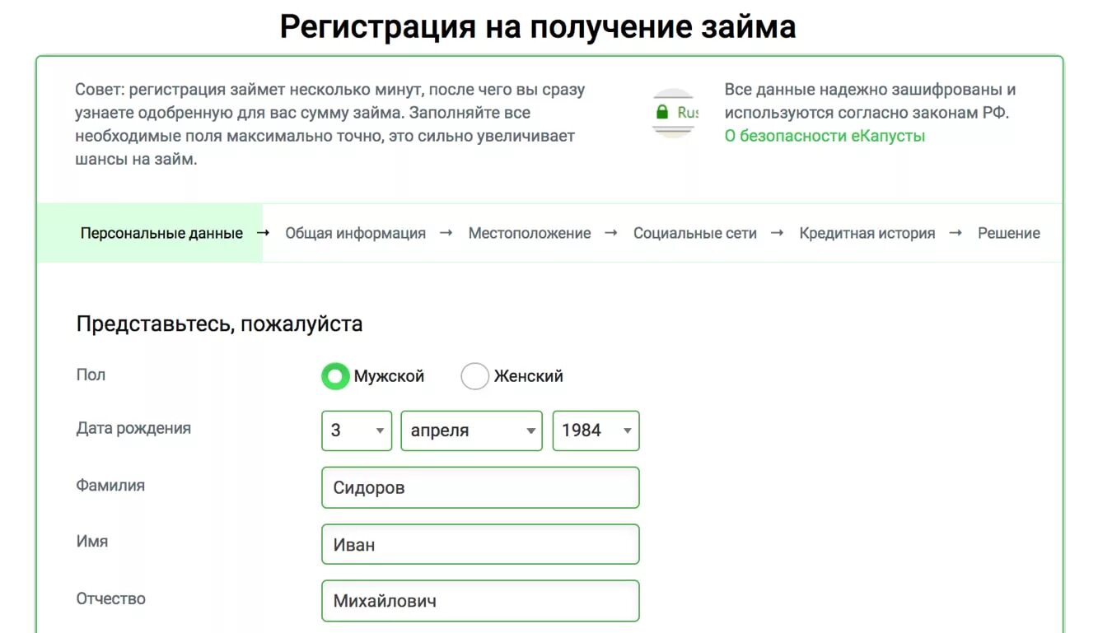Image resolution: width=1098 pixels, height=633 pixels.
Task: Go to the Социальные сети step
Action: click(x=694, y=233)
